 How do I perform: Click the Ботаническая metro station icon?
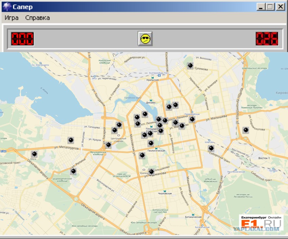click(193, 215)
